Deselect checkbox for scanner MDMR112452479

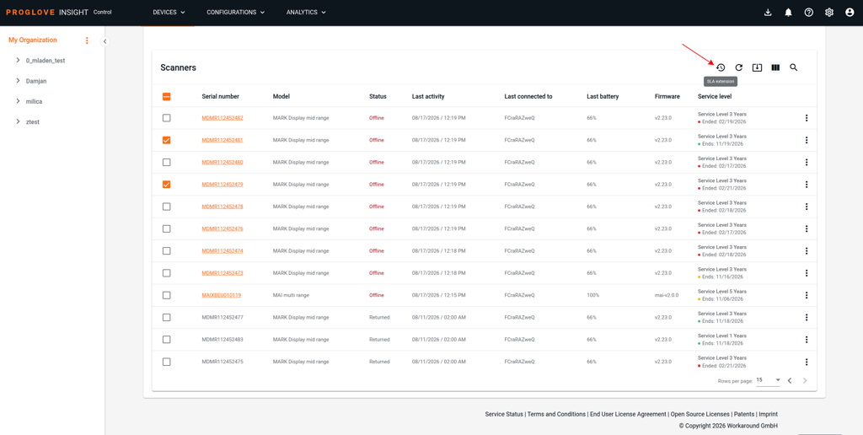[167, 184]
